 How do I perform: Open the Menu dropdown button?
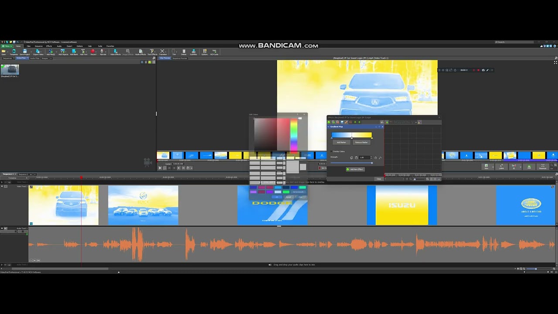[7, 46]
